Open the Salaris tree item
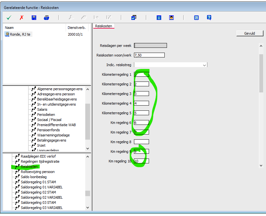Screen dimensions: 266x216 42,109
